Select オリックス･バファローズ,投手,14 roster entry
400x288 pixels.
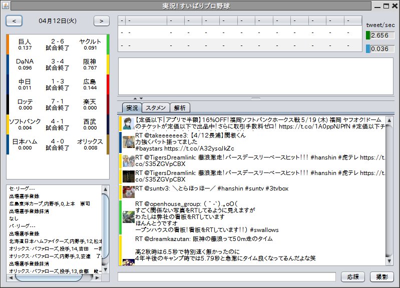tap(56, 249)
